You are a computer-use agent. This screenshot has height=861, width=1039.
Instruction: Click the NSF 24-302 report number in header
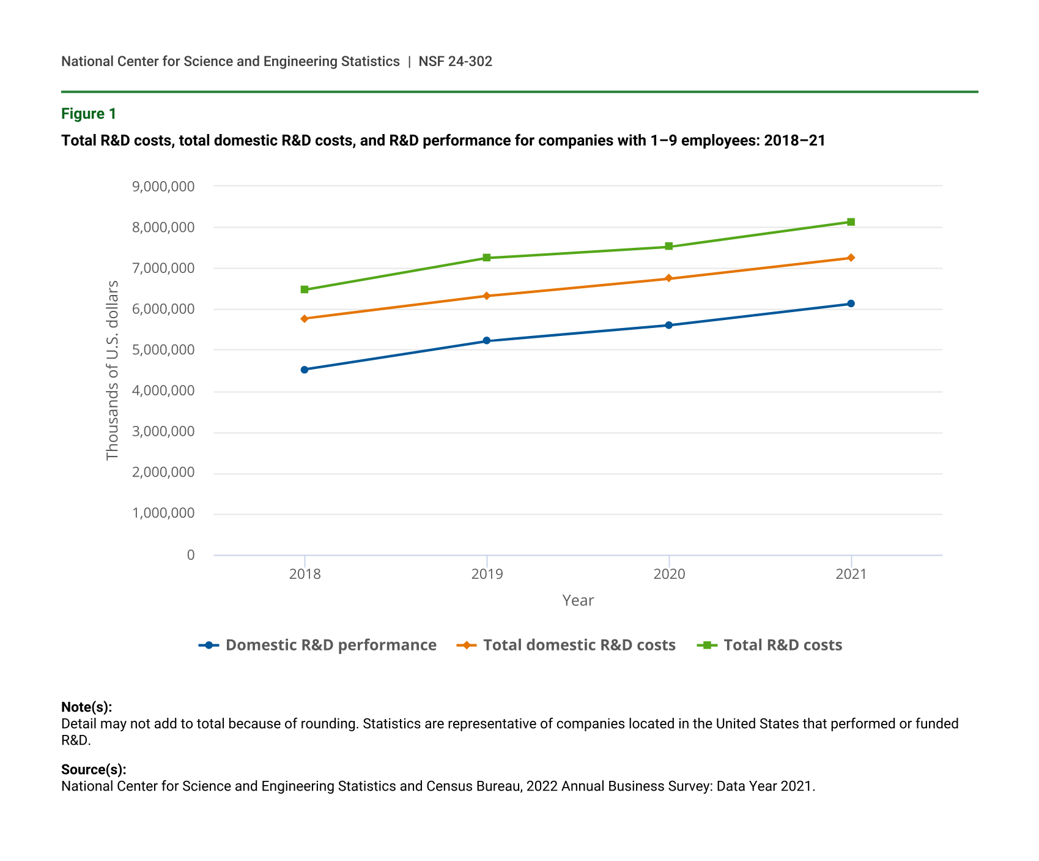point(455,61)
